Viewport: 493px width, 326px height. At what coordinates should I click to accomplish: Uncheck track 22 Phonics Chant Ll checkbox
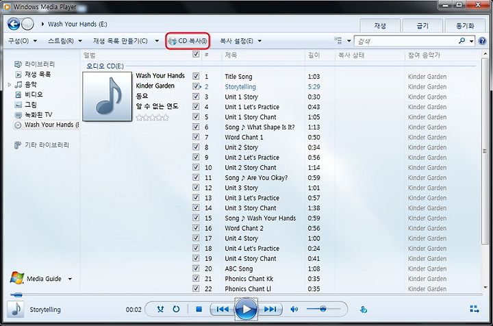[x=196, y=288]
